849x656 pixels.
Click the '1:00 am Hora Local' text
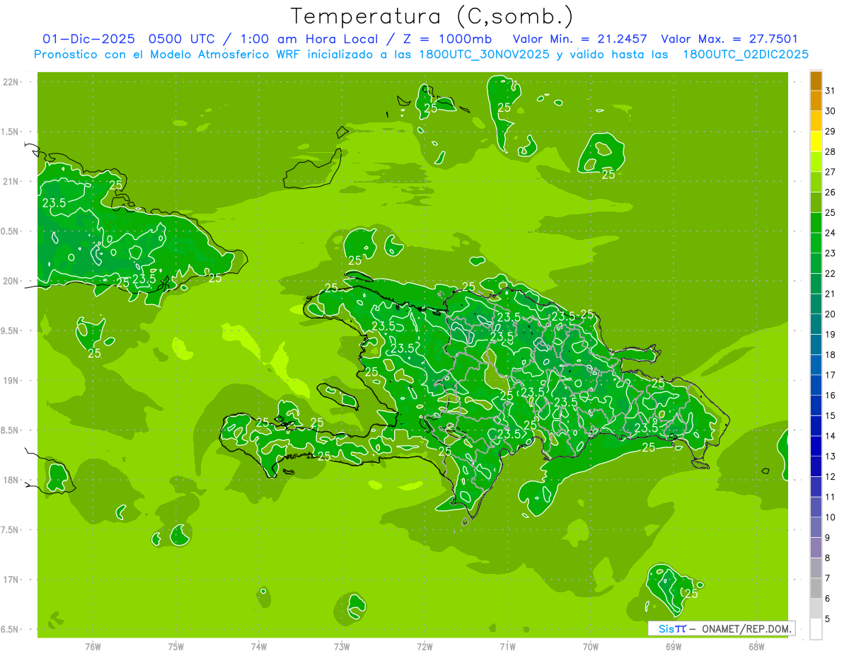pyautogui.click(x=308, y=39)
